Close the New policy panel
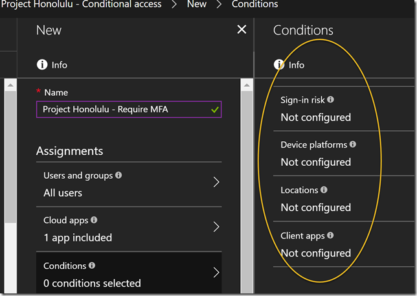 (242, 30)
